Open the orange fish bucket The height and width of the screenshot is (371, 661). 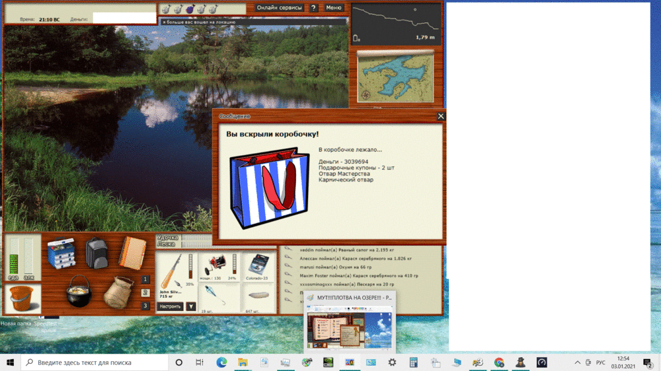click(x=22, y=298)
